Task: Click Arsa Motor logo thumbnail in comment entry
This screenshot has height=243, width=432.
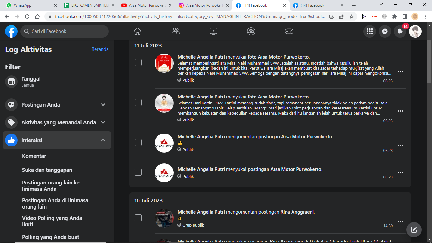Action: 164,143
